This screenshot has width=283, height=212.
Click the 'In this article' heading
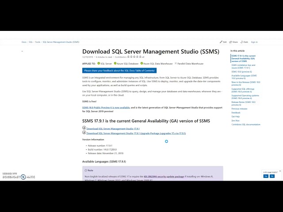pyautogui.click(x=237, y=51)
